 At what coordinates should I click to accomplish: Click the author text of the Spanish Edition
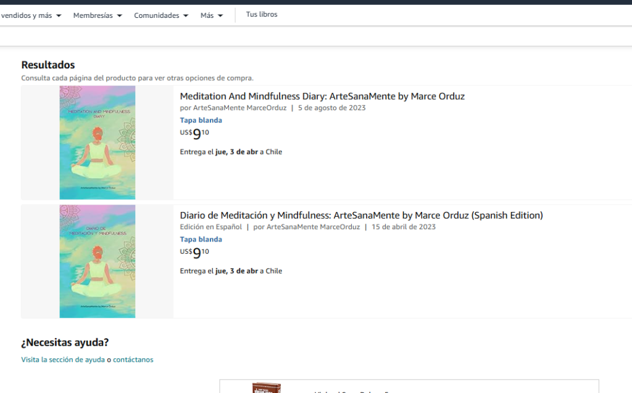coord(306,227)
